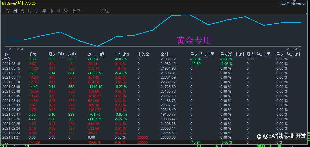Click the 23165.78 balance cell
310x147 pixels.
168,91
